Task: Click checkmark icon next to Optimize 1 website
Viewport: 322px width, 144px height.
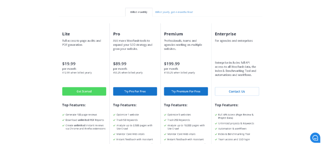Action: [x=114, y=115]
